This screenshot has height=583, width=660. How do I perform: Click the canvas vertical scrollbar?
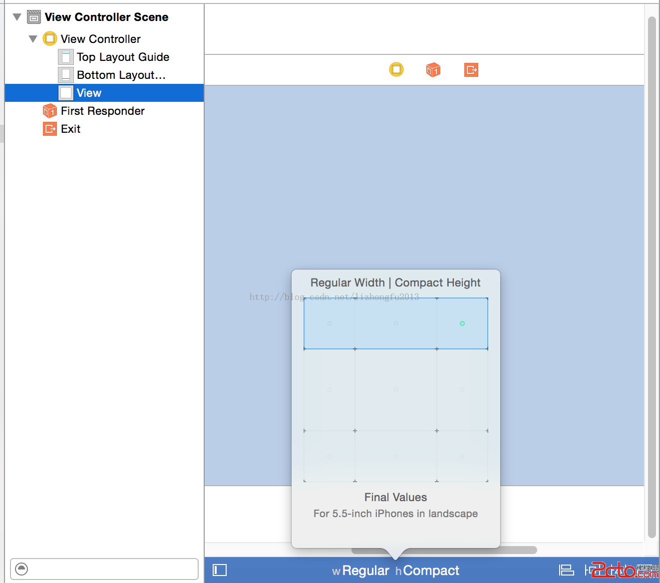[x=652, y=277]
